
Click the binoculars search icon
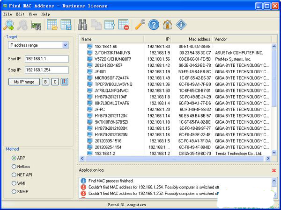click(x=83, y=25)
